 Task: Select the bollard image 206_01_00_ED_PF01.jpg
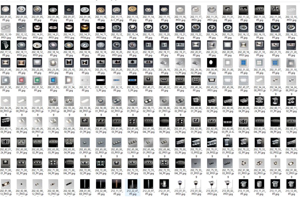85,183
